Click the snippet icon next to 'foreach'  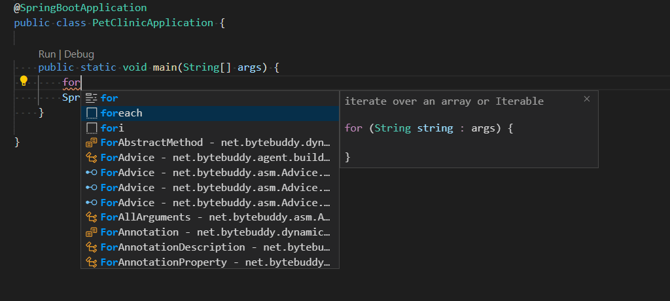92,113
